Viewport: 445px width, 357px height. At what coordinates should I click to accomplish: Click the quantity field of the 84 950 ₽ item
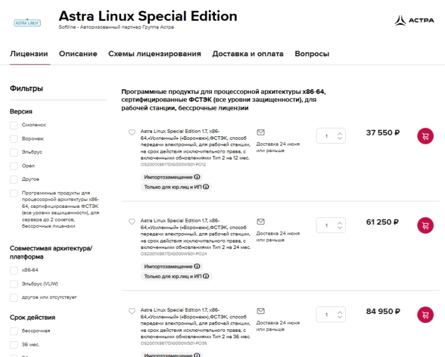326,314
